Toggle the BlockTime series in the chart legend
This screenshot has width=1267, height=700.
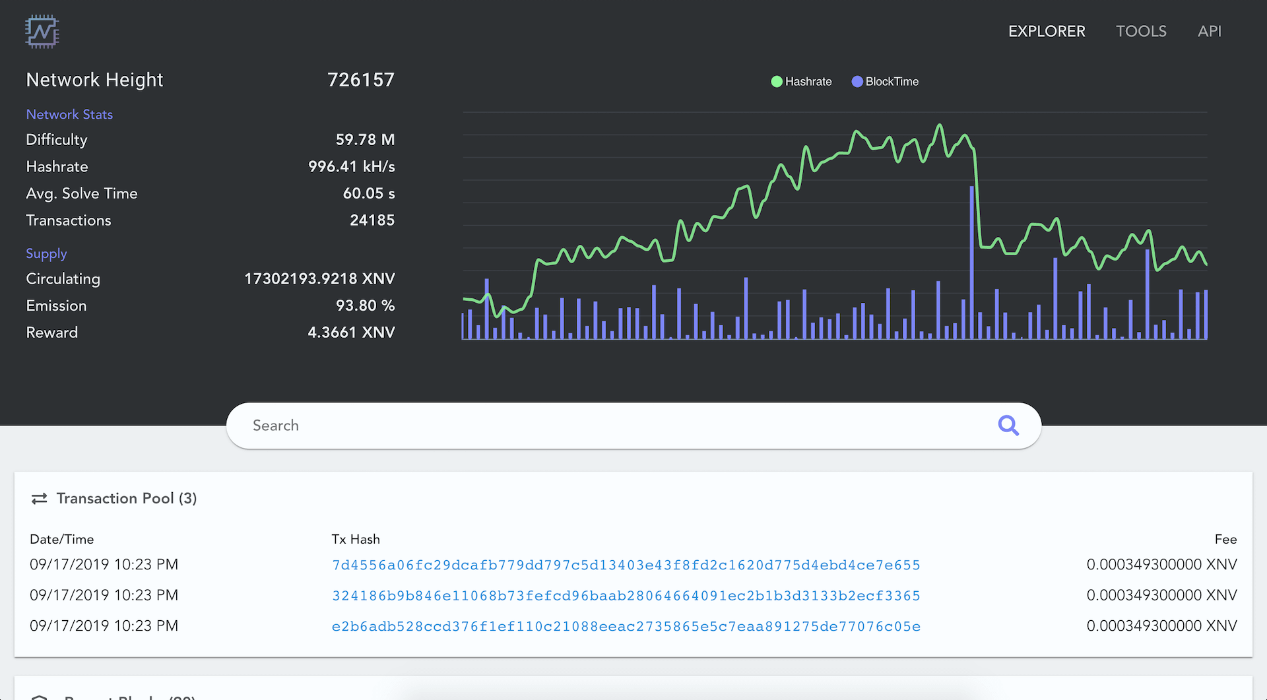tap(891, 81)
